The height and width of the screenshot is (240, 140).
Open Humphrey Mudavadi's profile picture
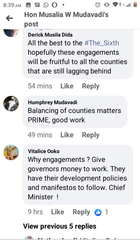point(11,104)
